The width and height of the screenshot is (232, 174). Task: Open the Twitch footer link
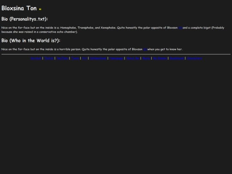coord(49,58)
